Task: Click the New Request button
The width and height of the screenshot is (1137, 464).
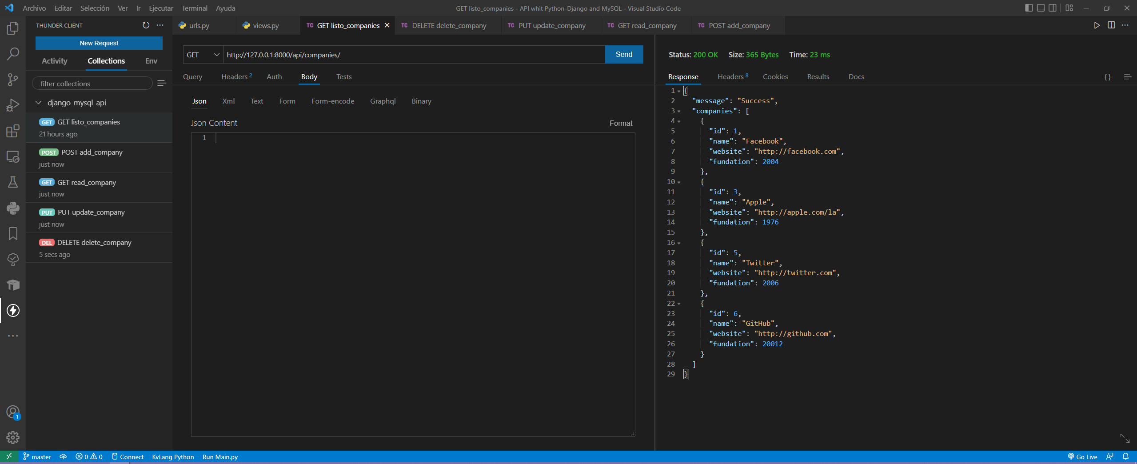Action: pos(99,43)
